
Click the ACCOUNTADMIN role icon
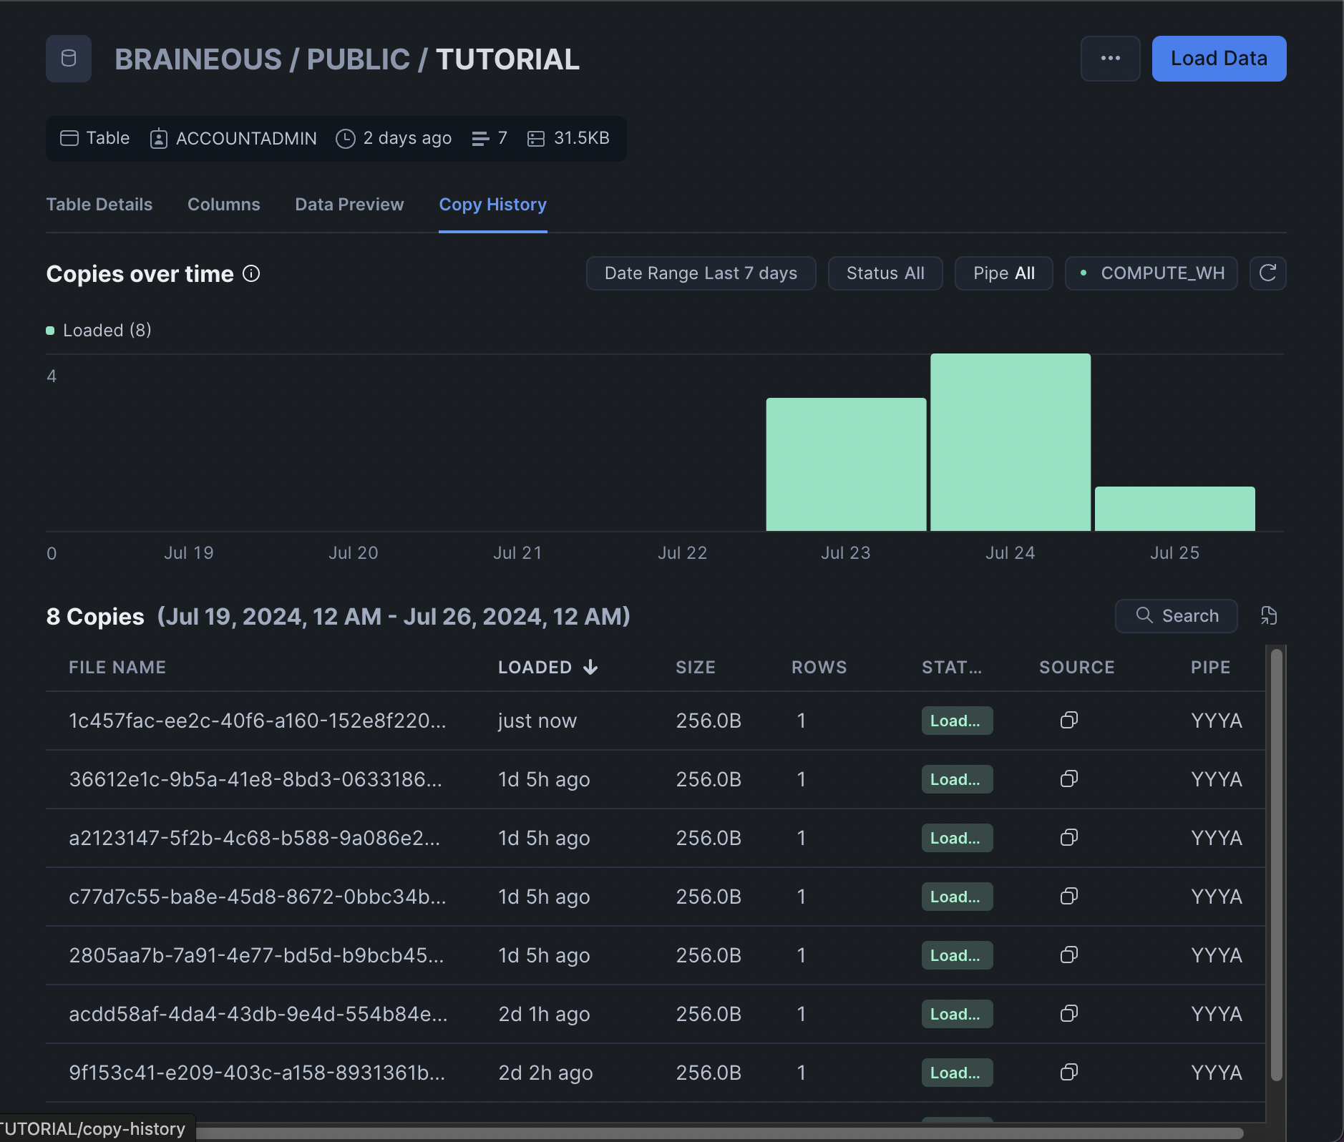159,138
